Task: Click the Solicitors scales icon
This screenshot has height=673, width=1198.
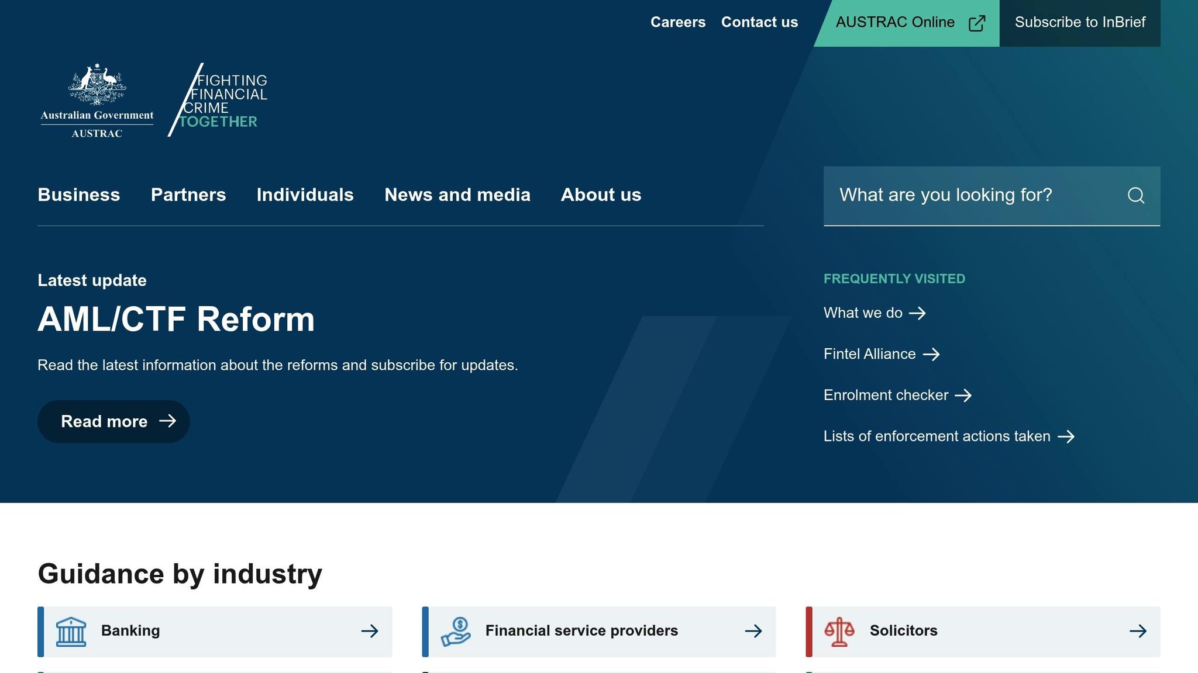Action: tap(839, 632)
